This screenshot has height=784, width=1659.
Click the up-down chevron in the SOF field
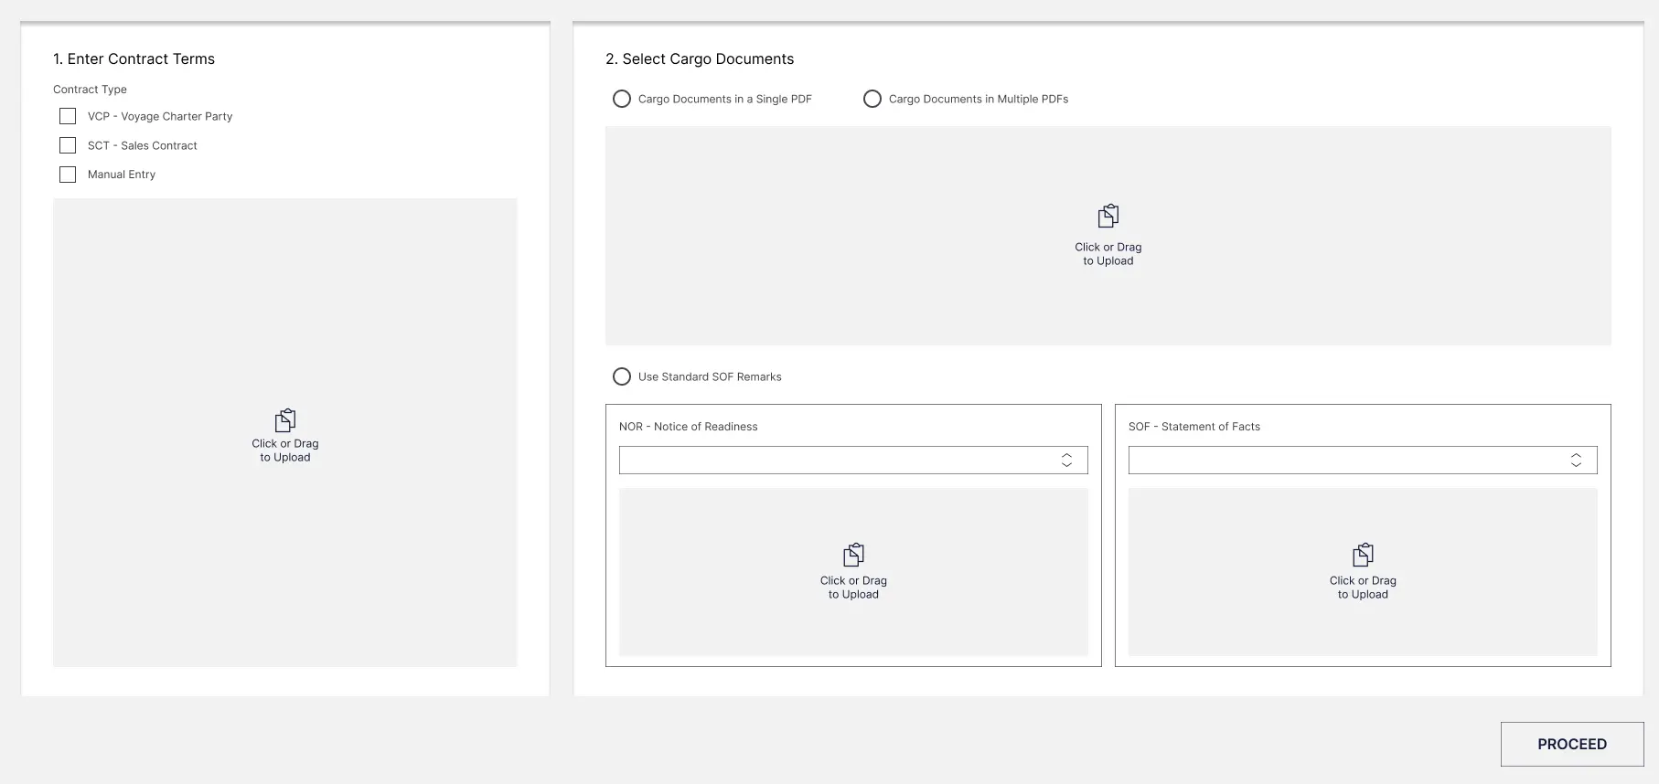click(x=1576, y=461)
